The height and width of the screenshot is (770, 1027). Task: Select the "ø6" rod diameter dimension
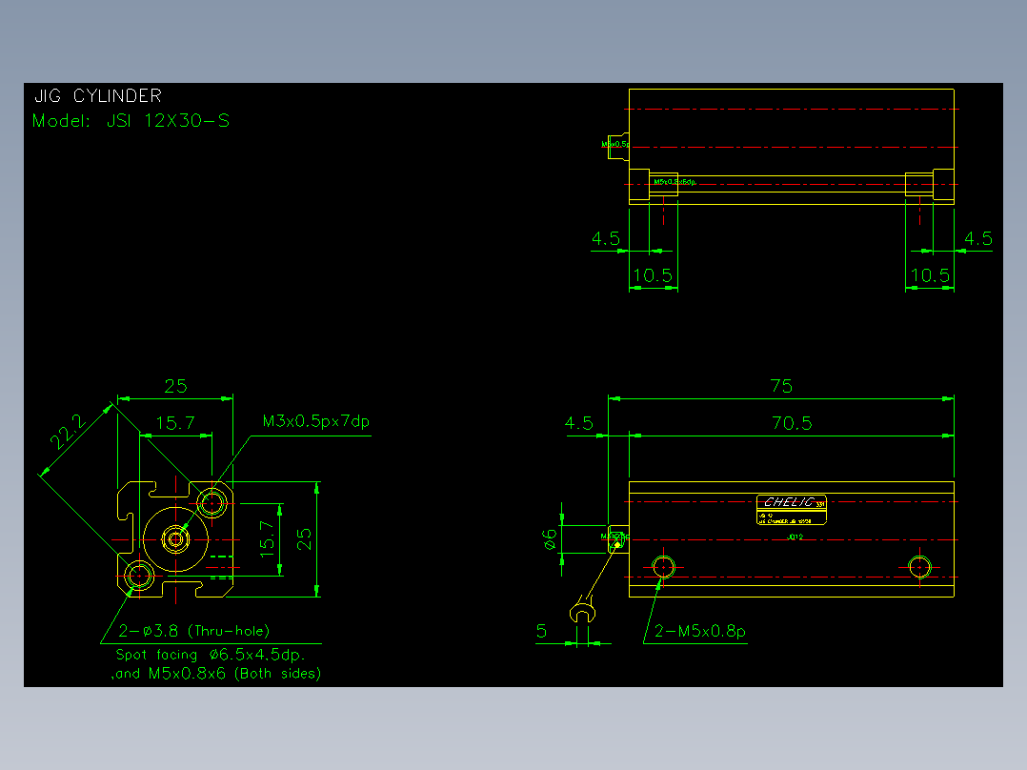[550, 538]
